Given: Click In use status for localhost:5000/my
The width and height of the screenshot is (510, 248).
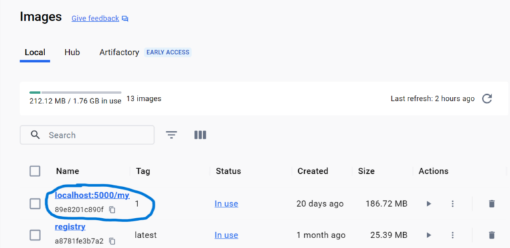Looking at the screenshot, I should coord(226,204).
